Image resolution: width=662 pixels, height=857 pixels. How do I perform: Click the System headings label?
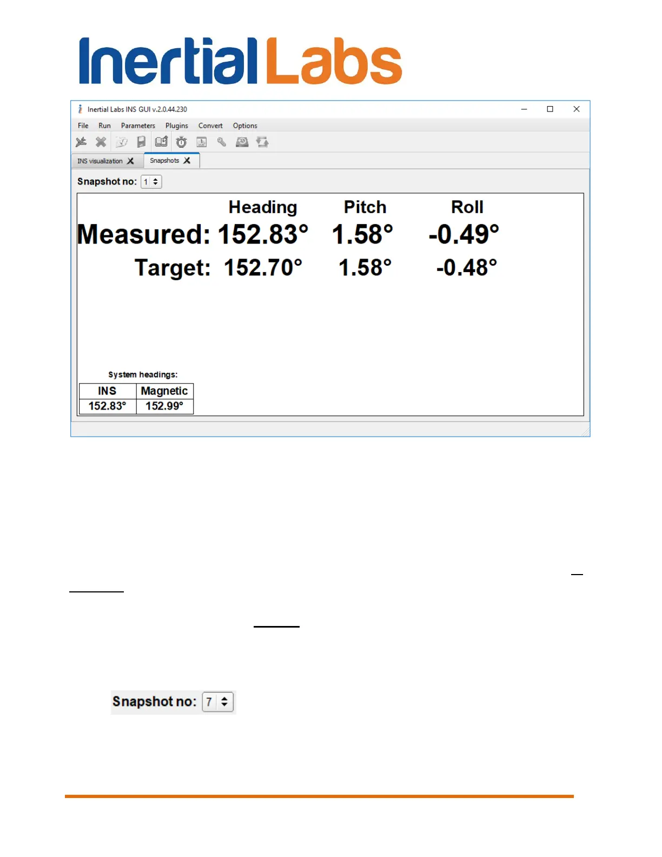tap(143, 374)
